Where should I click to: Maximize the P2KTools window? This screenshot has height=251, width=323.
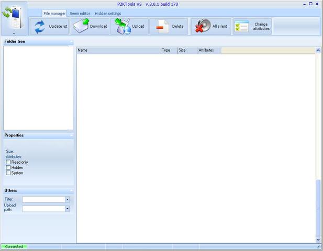(310, 4)
